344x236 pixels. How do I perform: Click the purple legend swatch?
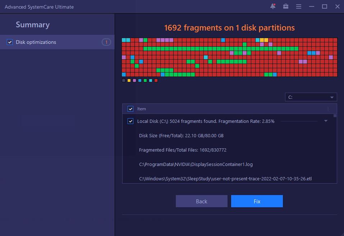[x=134, y=80]
